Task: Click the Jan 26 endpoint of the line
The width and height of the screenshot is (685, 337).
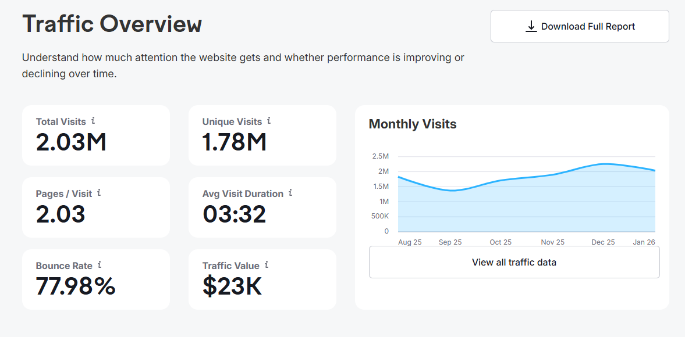Action: click(654, 170)
